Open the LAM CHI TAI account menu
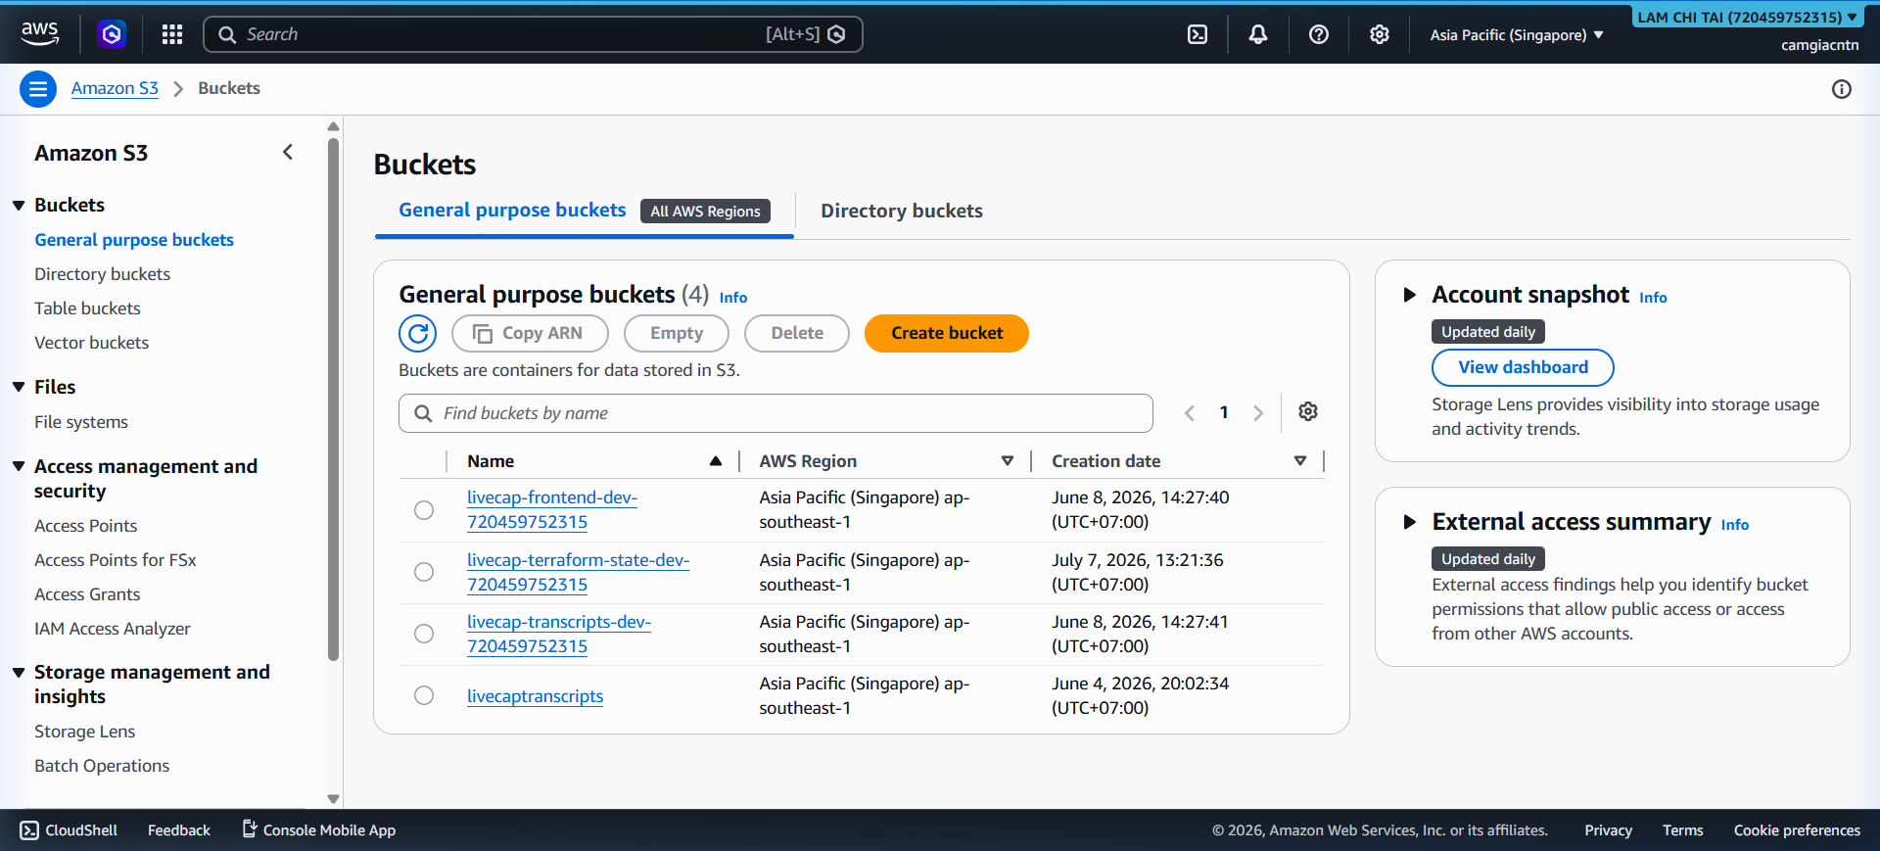The image size is (1880, 851). [1748, 17]
